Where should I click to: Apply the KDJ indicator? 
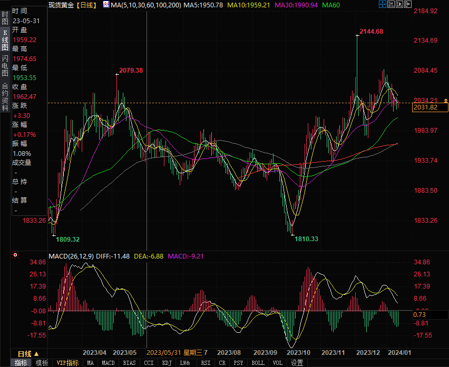[167, 363]
